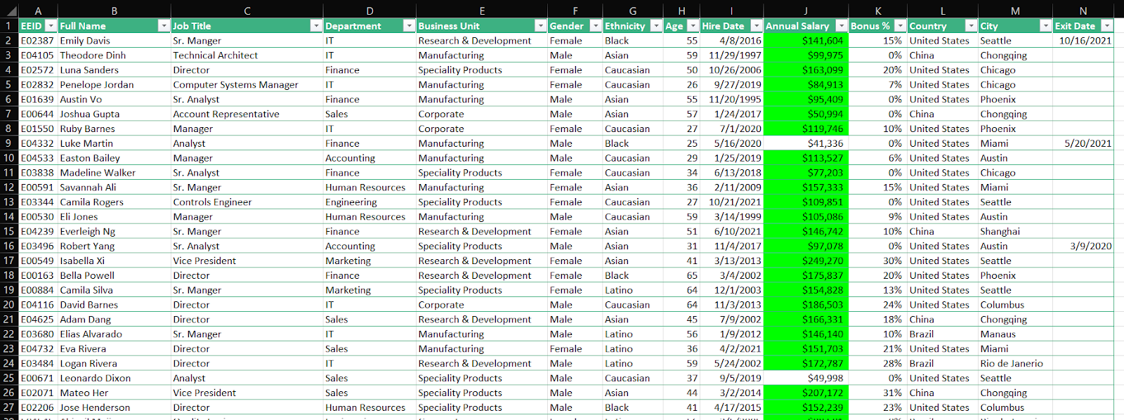This screenshot has width=1124, height=420.
Task: Select column E by its header letter
Action: click(x=481, y=11)
